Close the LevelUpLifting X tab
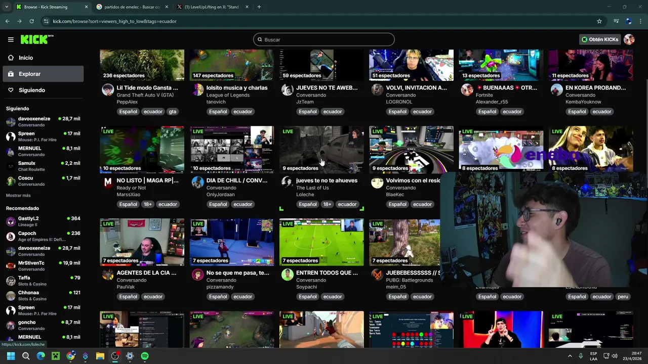648x364 pixels. 247,7
